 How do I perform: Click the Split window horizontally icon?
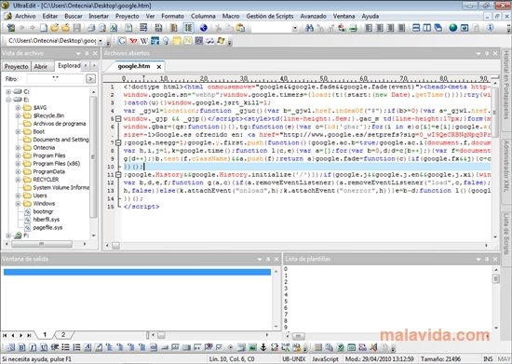416,28
